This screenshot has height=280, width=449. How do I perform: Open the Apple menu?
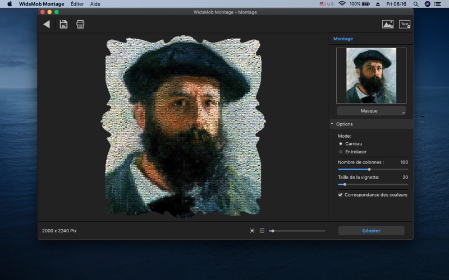click(x=10, y=4)
